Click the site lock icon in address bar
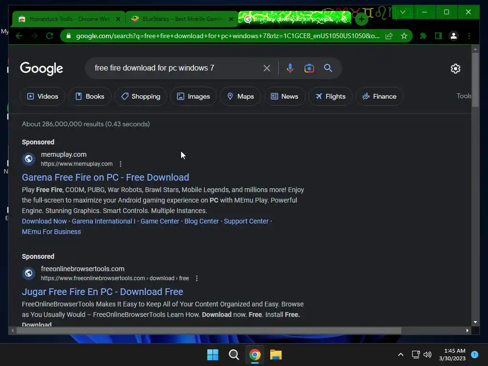Screen dimensions: 488x366 click(69, 36)
